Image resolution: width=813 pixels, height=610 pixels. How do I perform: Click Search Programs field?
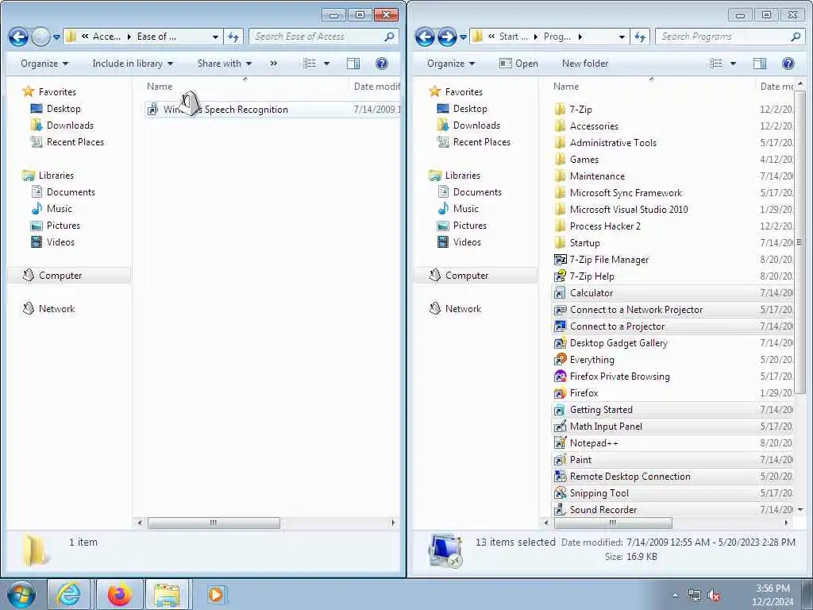click(730, 37)
